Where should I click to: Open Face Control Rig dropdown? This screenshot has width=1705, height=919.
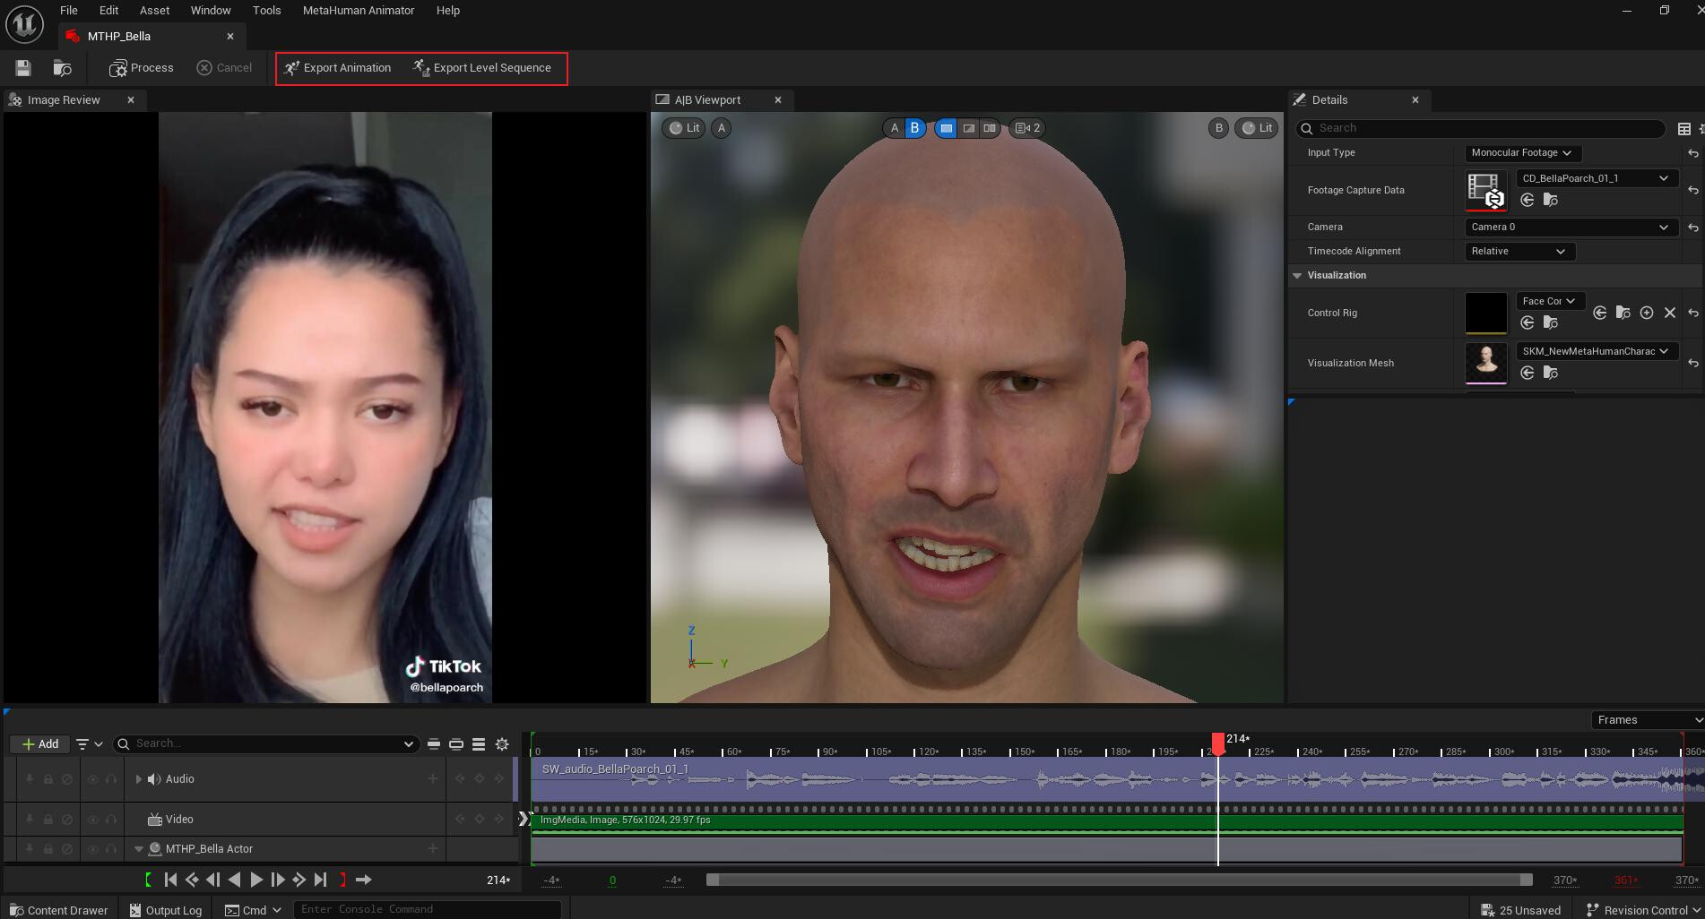[x=1550, y=301]
